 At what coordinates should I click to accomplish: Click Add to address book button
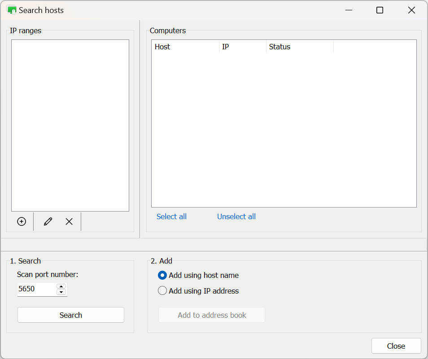tap(212, 315)
